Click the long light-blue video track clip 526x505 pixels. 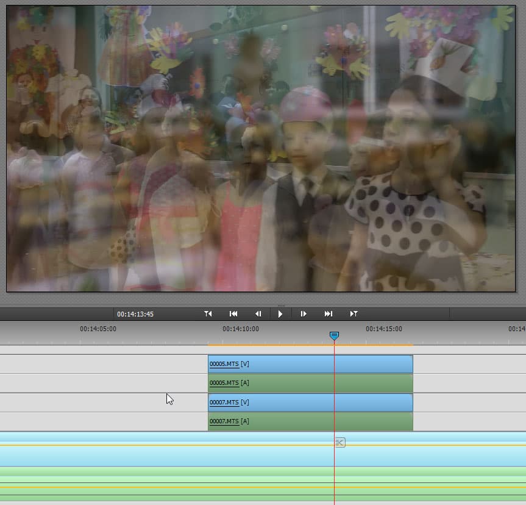(263, 449)
